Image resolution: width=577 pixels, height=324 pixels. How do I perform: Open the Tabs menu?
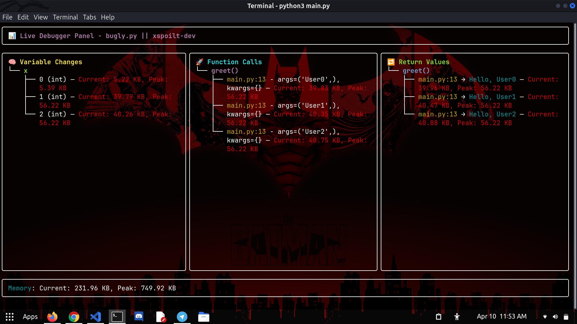90,17
